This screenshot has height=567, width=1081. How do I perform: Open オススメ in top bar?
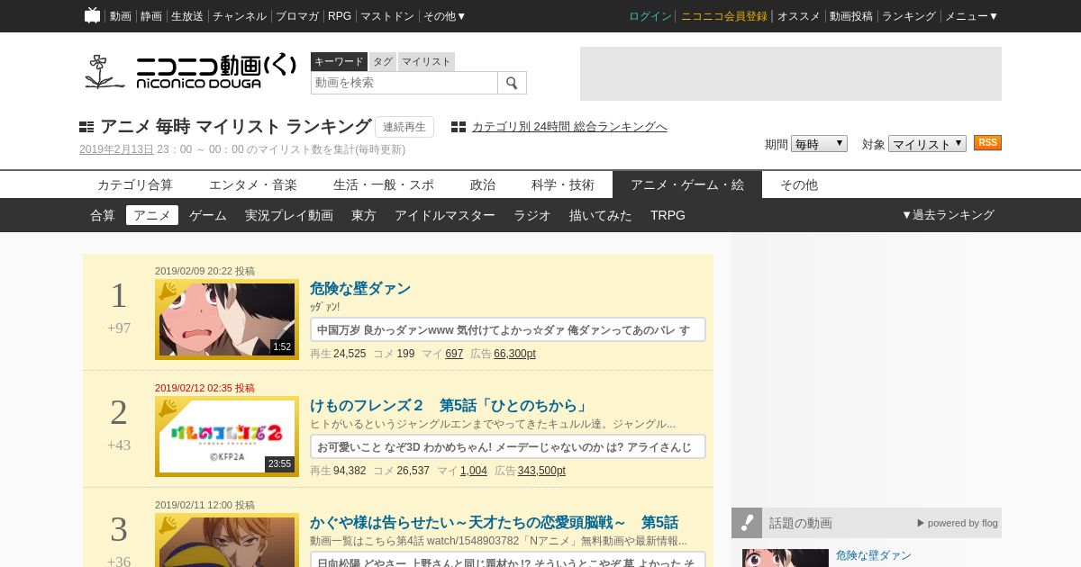[x=799, y=16]
